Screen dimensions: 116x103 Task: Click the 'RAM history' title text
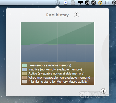(x=57, y=15)
